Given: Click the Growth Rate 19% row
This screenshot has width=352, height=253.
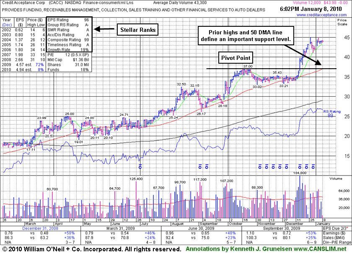Looking at the screenshot, I should click(68, 49).
